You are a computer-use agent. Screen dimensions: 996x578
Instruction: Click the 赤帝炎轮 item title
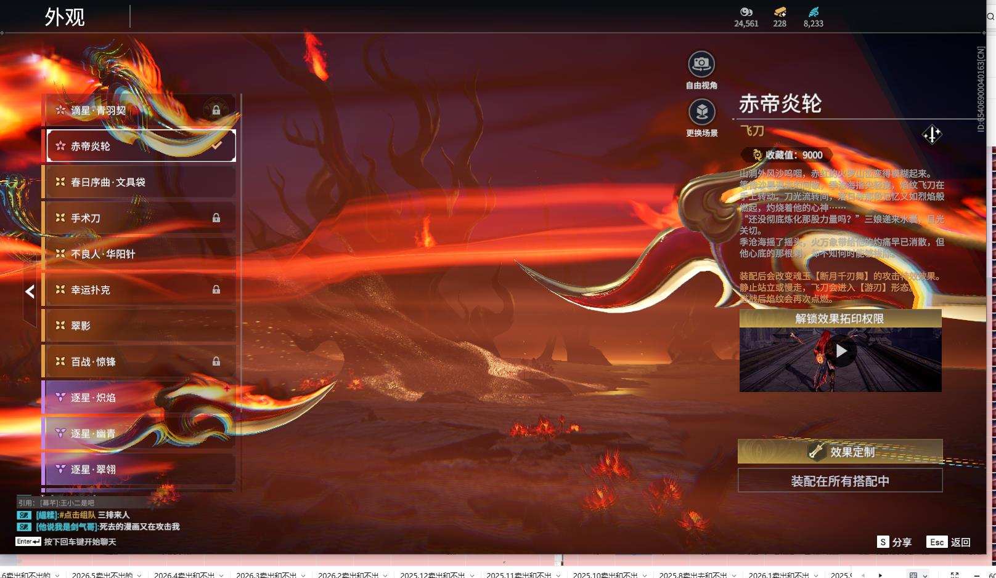pyautogui.click(x=780, y=103)
